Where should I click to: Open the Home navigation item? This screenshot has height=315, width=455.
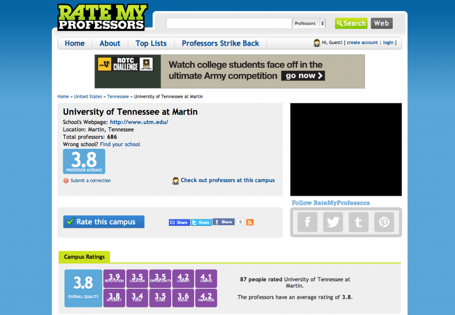(75, 43)
